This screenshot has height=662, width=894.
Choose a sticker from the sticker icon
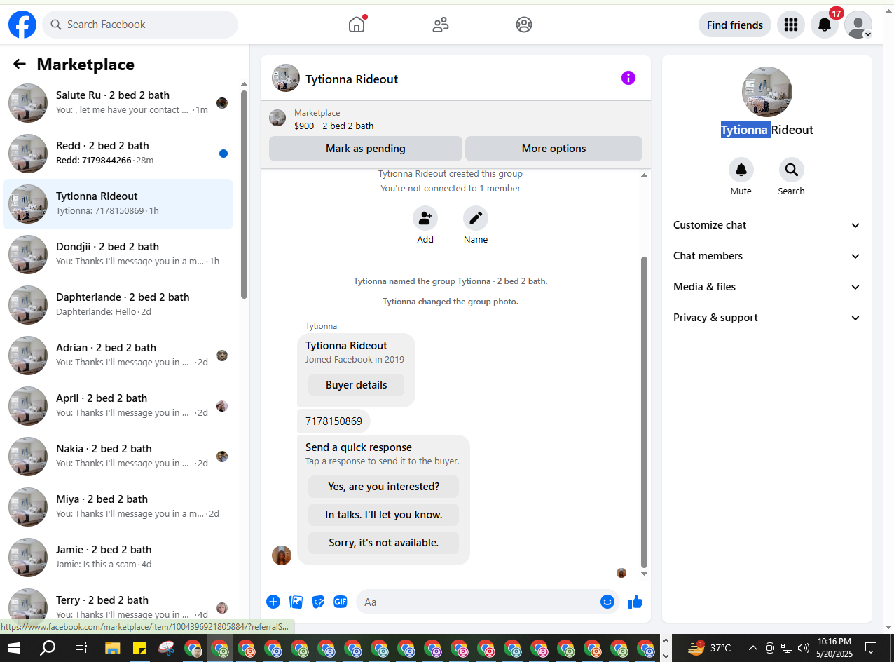coord(318,602)
